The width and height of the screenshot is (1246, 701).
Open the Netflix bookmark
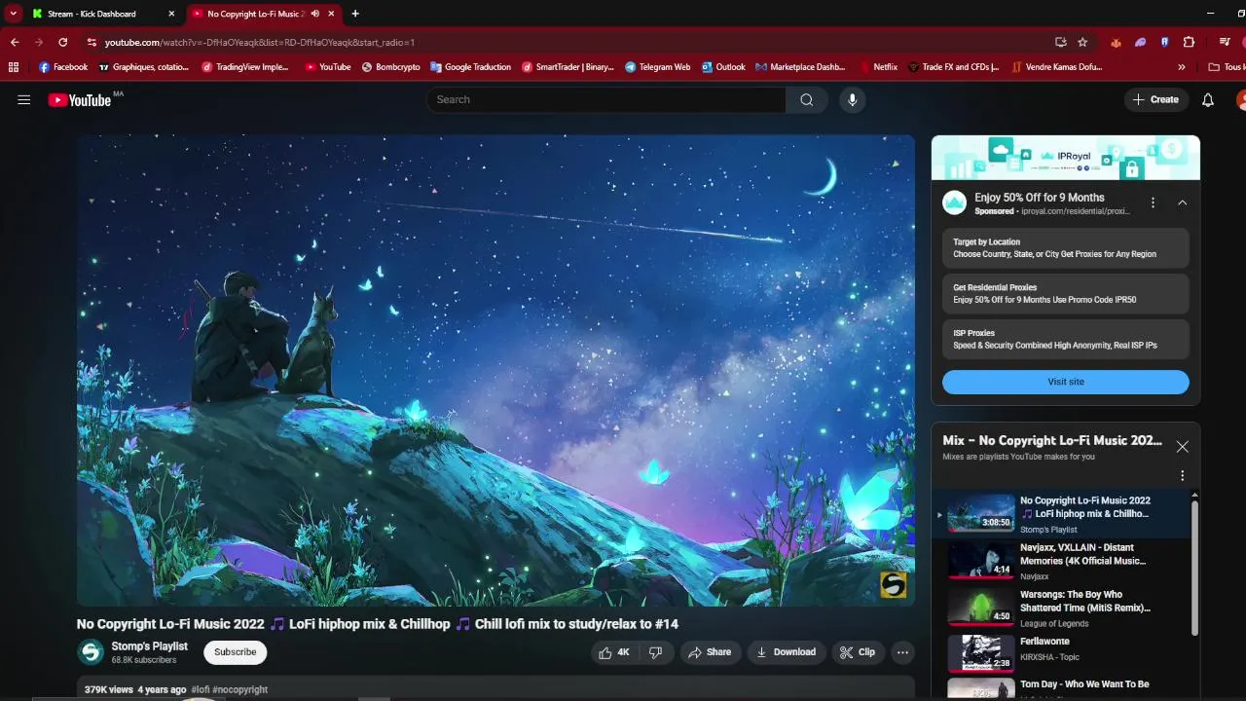(x=878, y=67)
